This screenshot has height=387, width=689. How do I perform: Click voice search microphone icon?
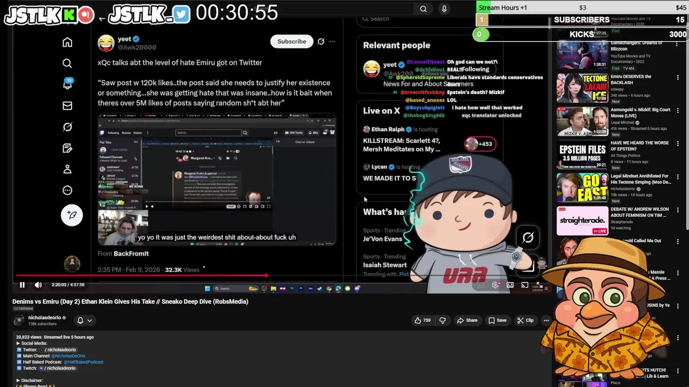tap(444, 9)
